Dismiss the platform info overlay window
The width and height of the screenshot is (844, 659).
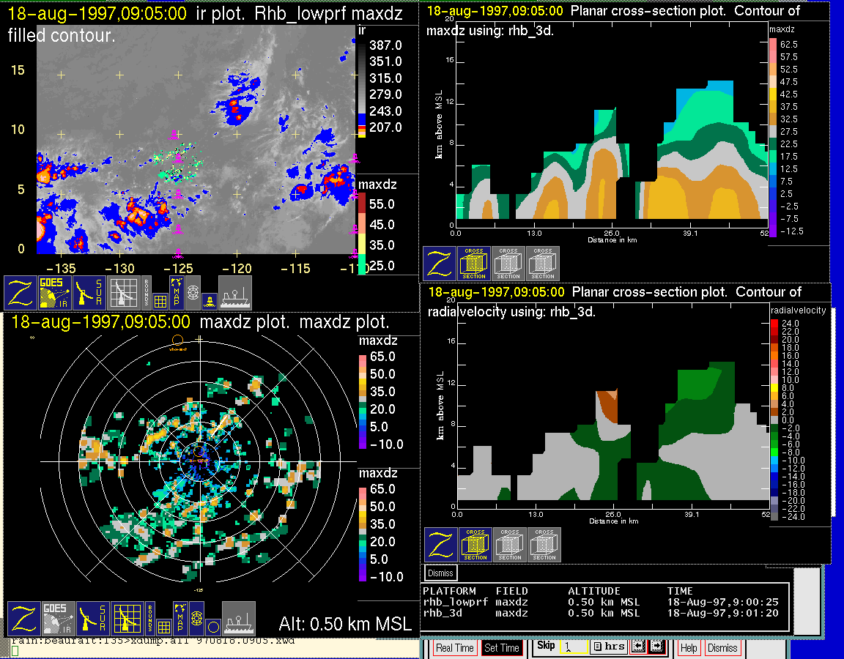[x=441, y=573]
